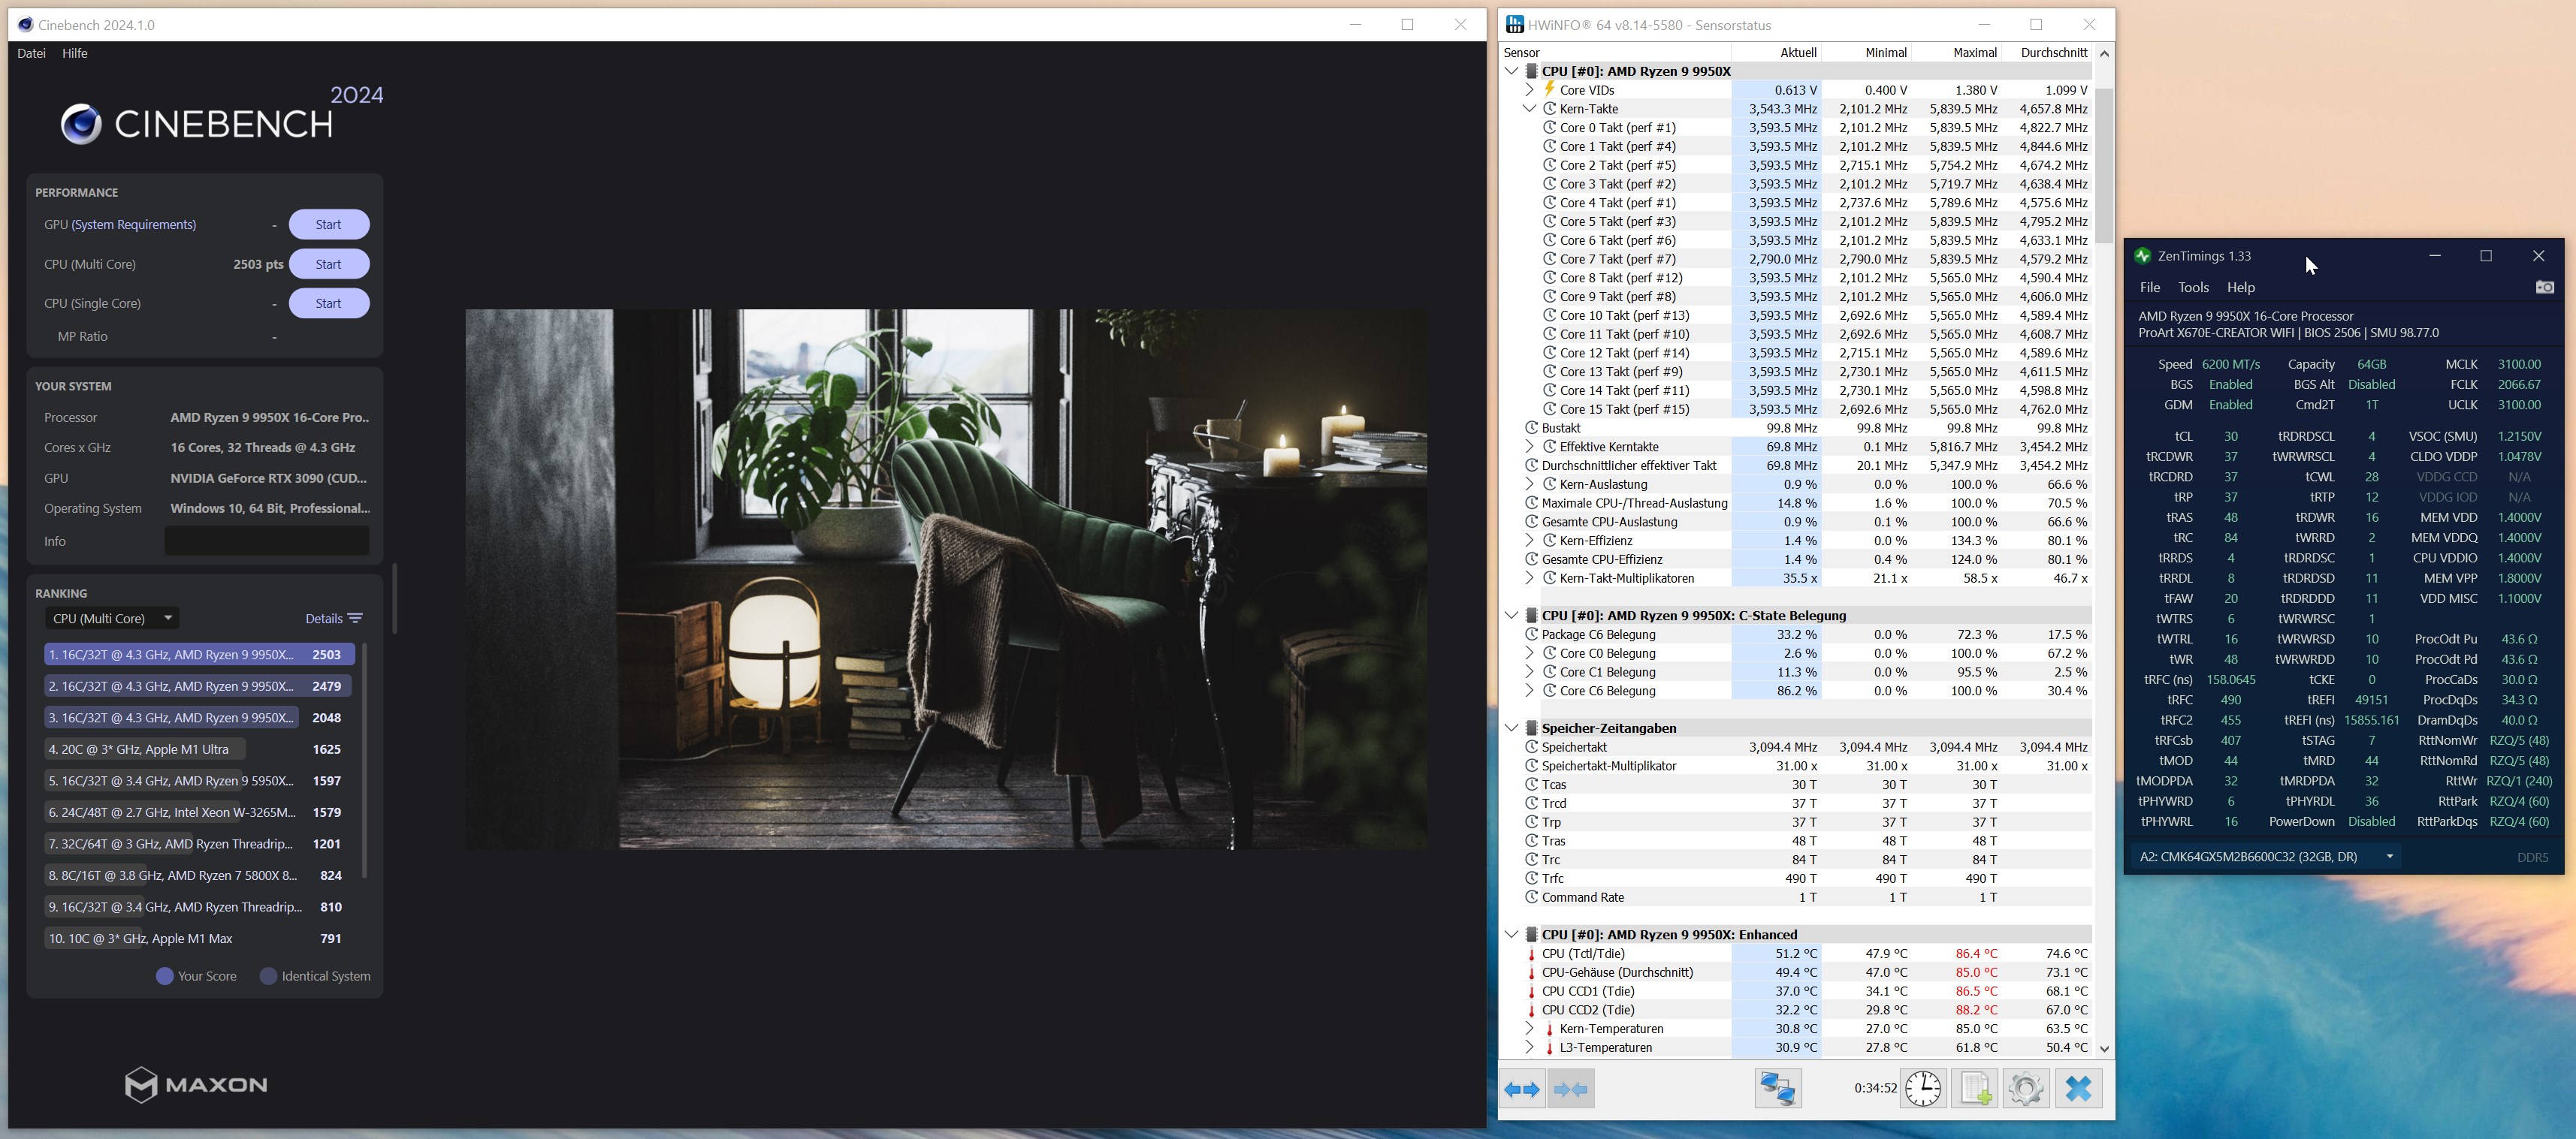The width and height of the screenshot is (2576, 1139).
Task: Click the Info input field in Cinebench
Action: tap(266, 541)
